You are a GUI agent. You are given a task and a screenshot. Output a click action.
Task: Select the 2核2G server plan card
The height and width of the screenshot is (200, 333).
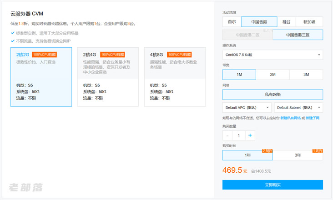[x=41, y=77]
